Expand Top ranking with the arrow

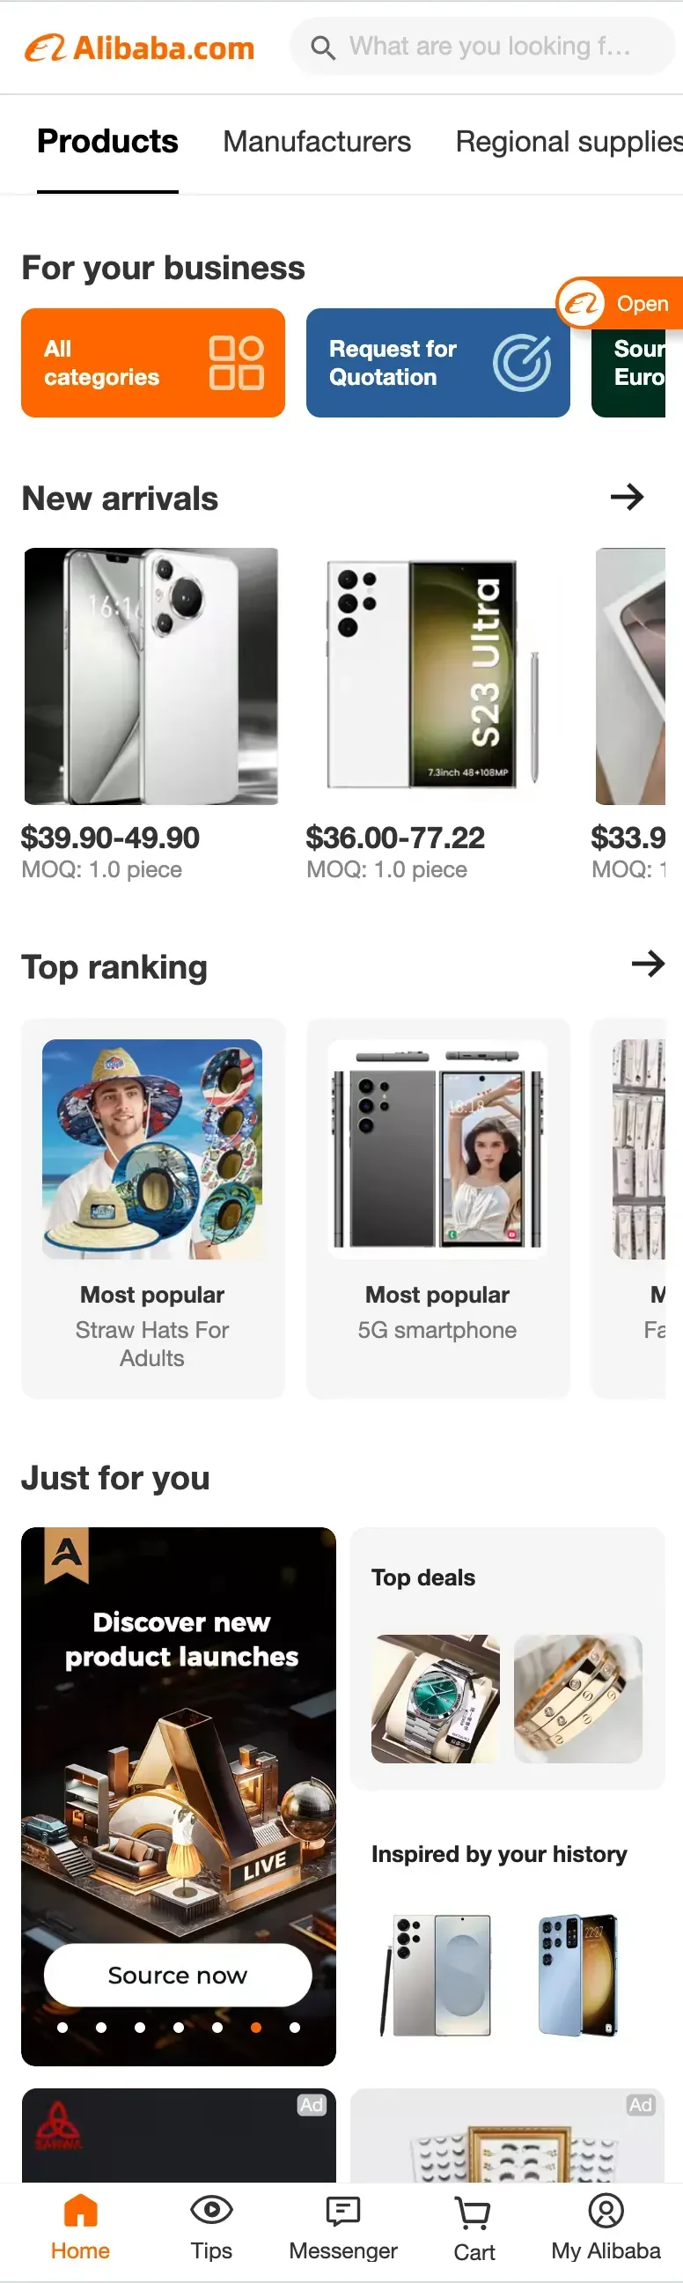[648, 964]
